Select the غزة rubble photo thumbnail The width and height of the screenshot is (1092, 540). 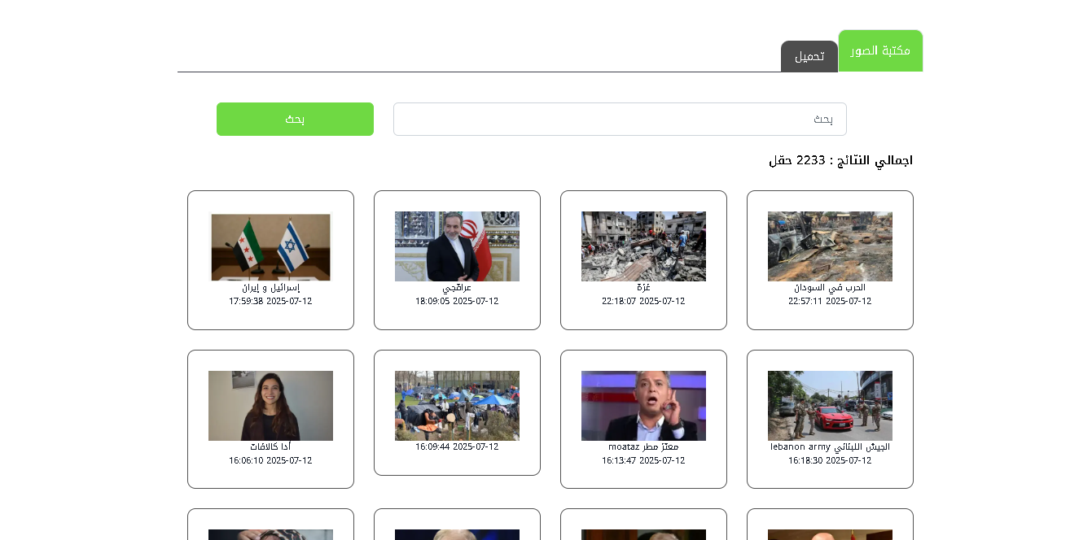pyautogui.click(x=643, y=246)
